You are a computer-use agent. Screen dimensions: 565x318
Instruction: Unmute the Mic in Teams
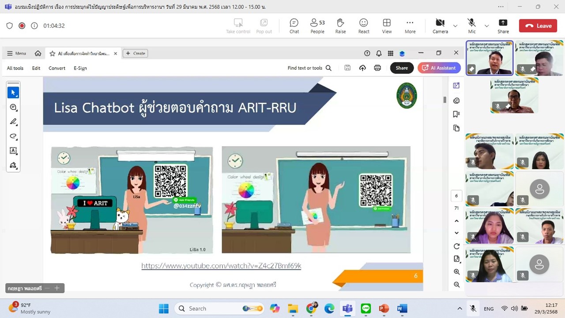click(x=472, y=26)
